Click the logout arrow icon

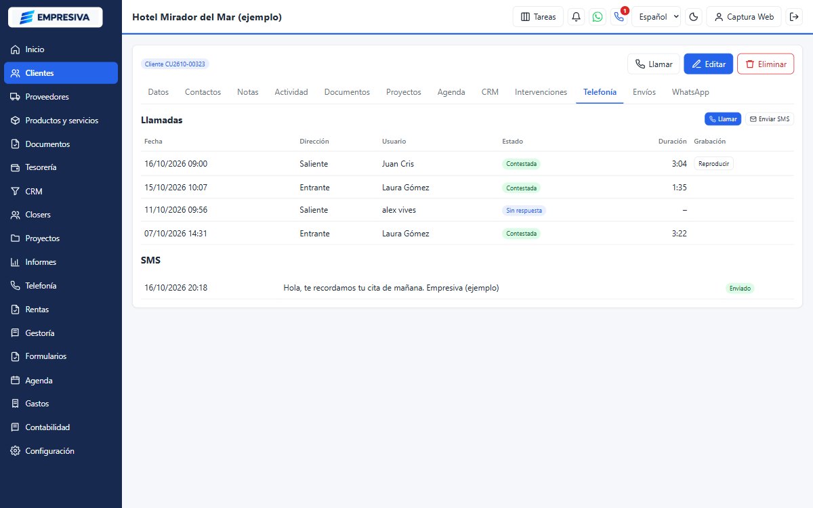pos(795,17)
